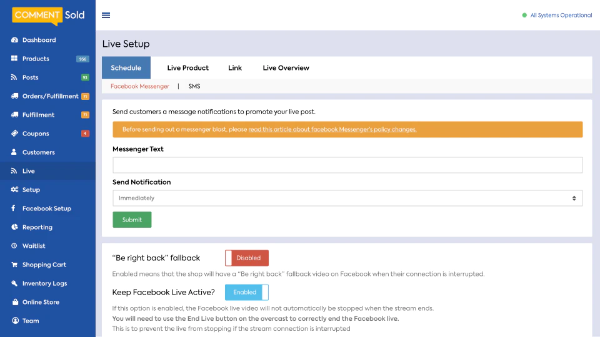This screenshot has height=337, width=600.
Task: Click the Coupons tag icon
Action: [x=14, y=134]
